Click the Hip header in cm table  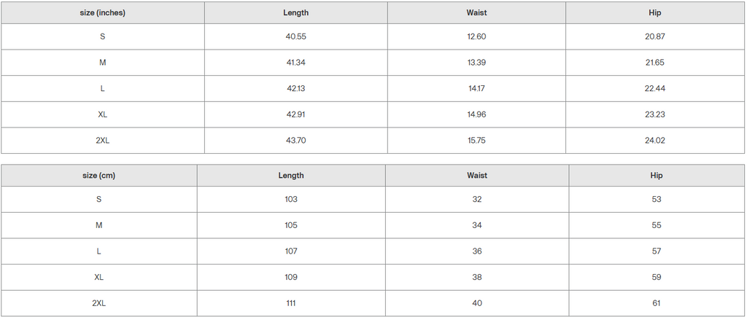tap(657, 175)
